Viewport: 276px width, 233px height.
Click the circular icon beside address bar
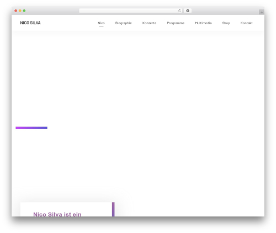188,11
